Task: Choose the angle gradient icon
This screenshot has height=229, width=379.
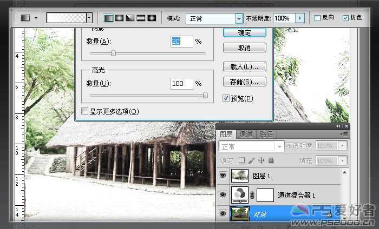Action: pos(130,18)
